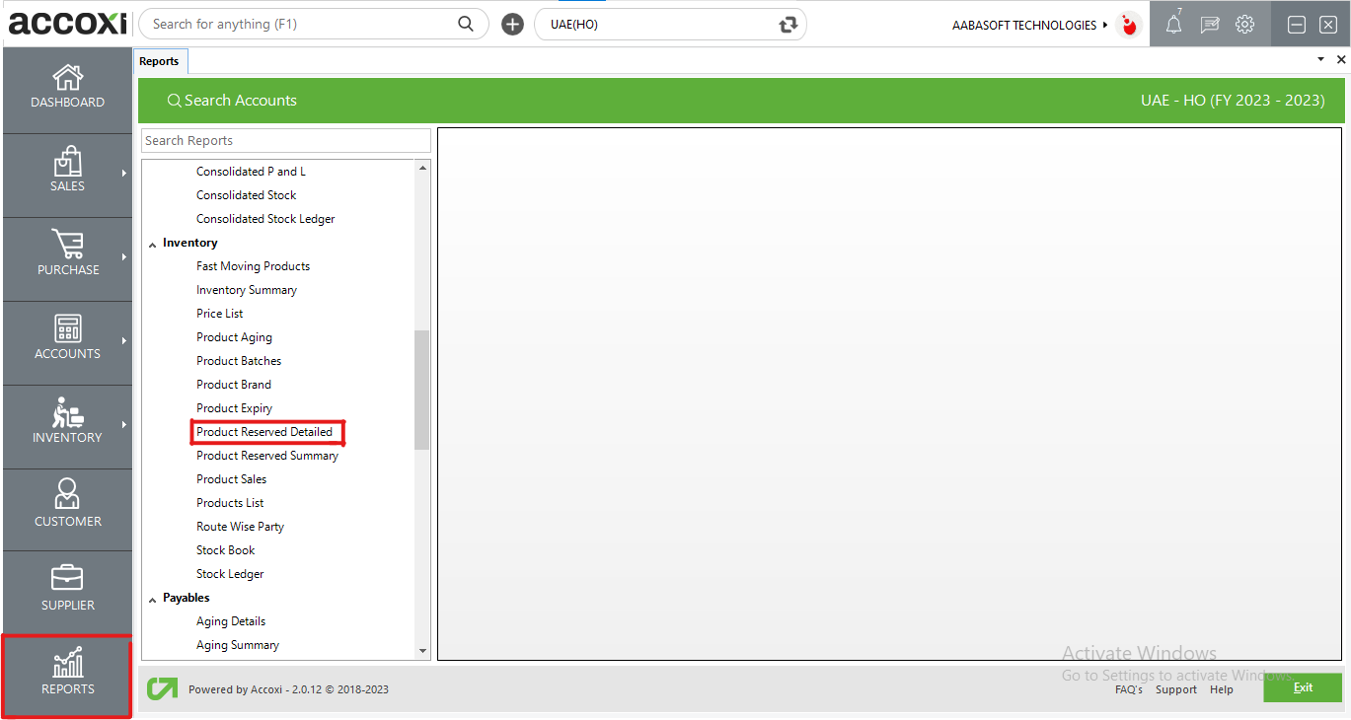Click the company switch icon beside UAE(HO)
The height and width of the screenshot is (720, 1351).
(x=788, y=24)
